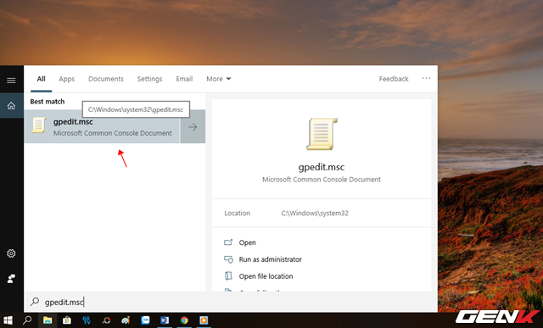Open the hamburger menu in search sidebar
The width and height of the screenshot is (543, 328).
coord(11,81)
